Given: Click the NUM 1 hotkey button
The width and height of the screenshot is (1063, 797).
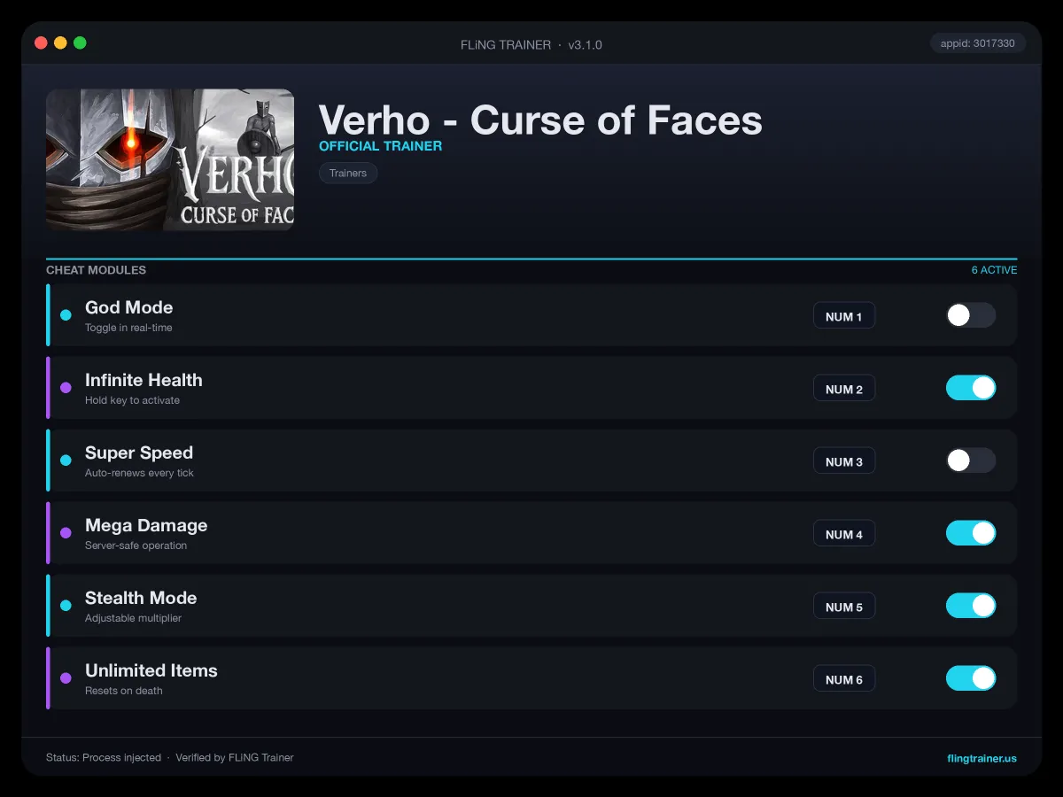Looking at the screenshot, I should click(844, 316).
